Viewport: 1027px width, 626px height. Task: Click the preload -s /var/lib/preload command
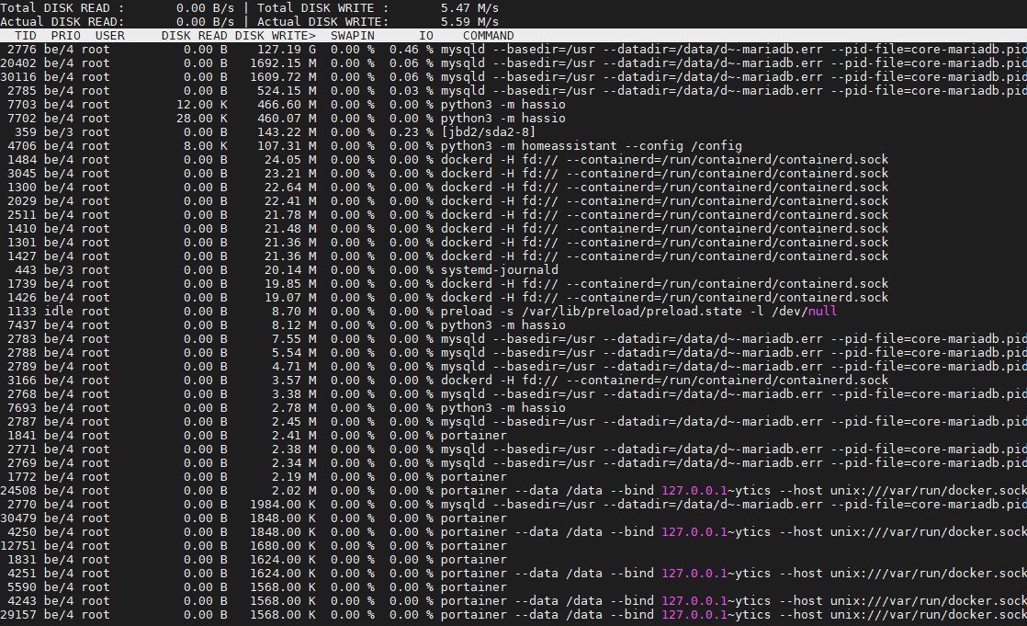[x=638, y=311]
